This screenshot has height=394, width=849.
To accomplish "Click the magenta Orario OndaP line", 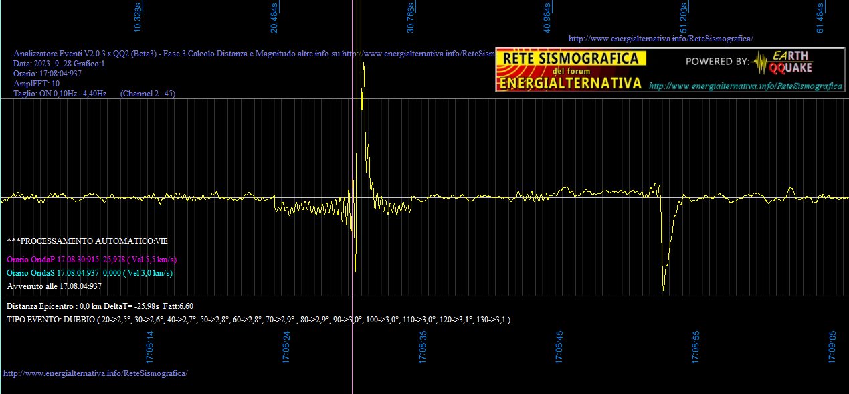I will pos(92,259).
